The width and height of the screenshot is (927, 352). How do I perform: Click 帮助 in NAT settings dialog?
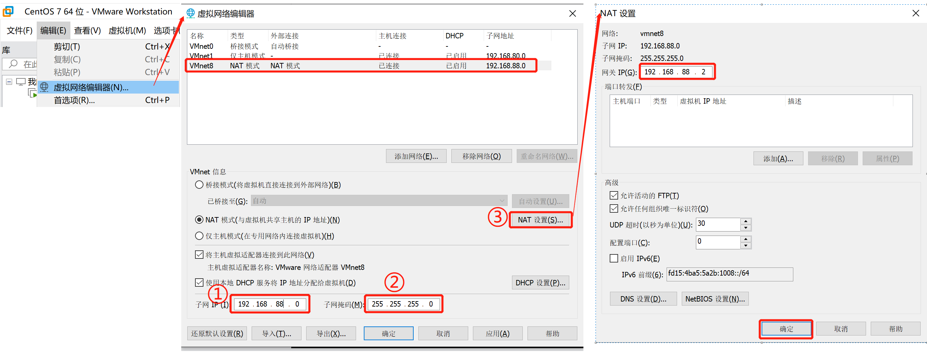pos(895,329)
